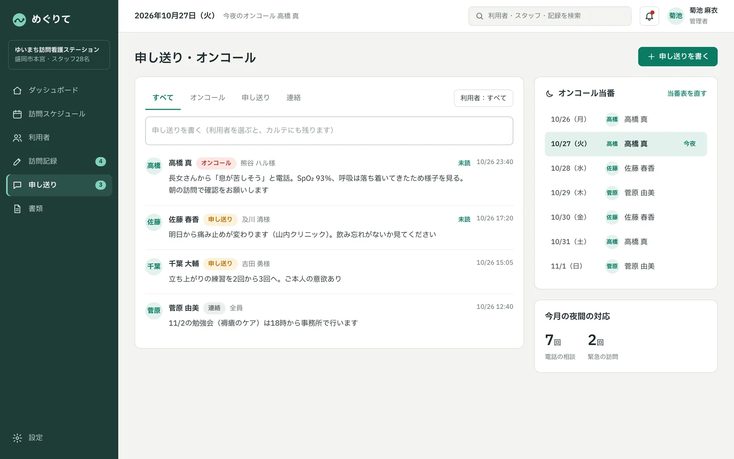The height and width of the screenshot is (459, 734).
Task: Click the 熊谷 ハル様 patient name
Action: click(258, 163)
